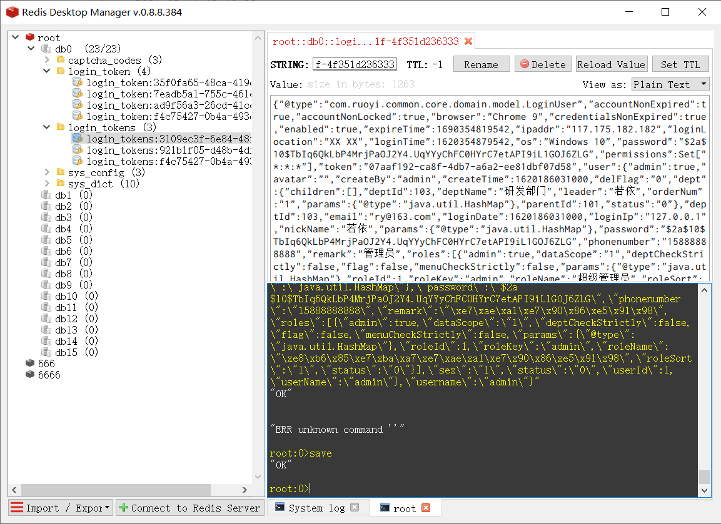Click the console vertical scrollbar thumb

[x=704, y=477]
